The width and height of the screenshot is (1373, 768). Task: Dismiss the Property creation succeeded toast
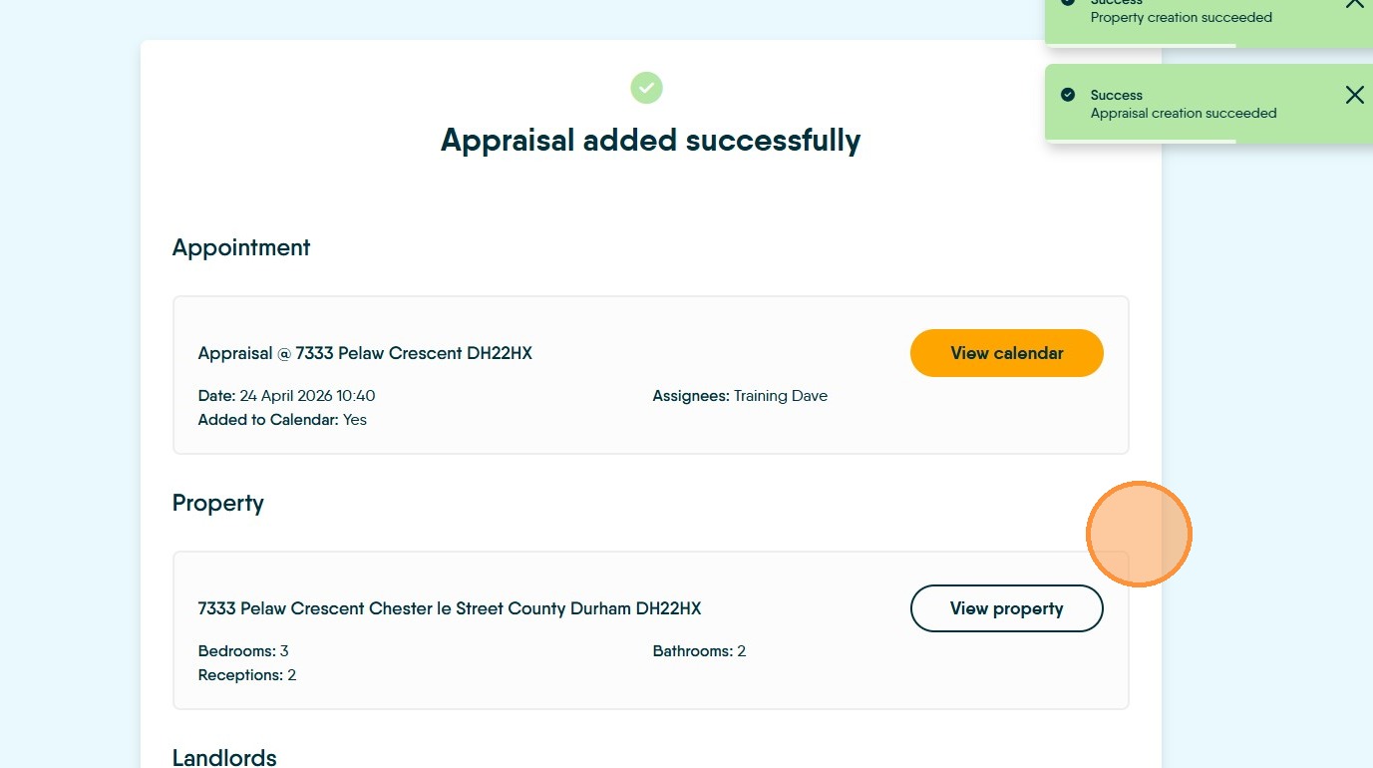coord(1354,3)
